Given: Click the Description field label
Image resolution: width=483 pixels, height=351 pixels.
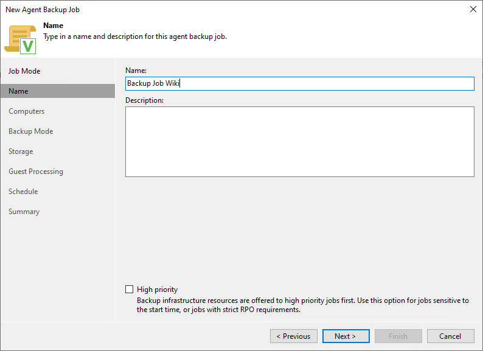Looking at the screenshot, I should [x=145, y=100].
